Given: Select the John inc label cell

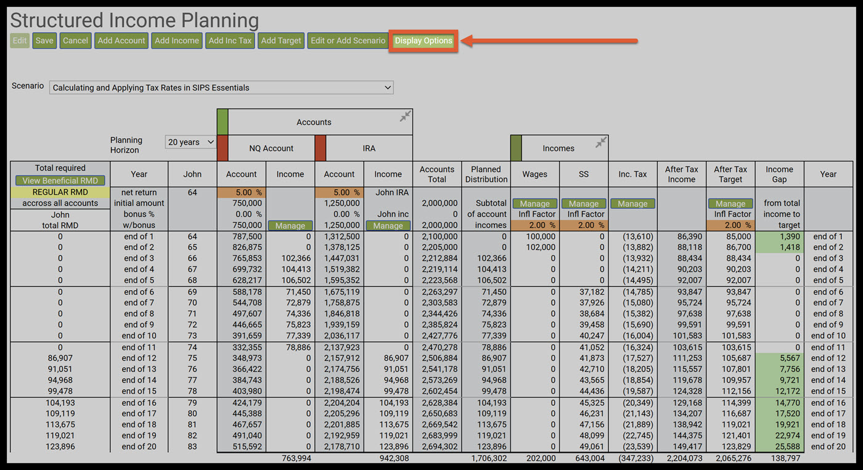Looking at the screenshot, I should click(x=394, y=214).
